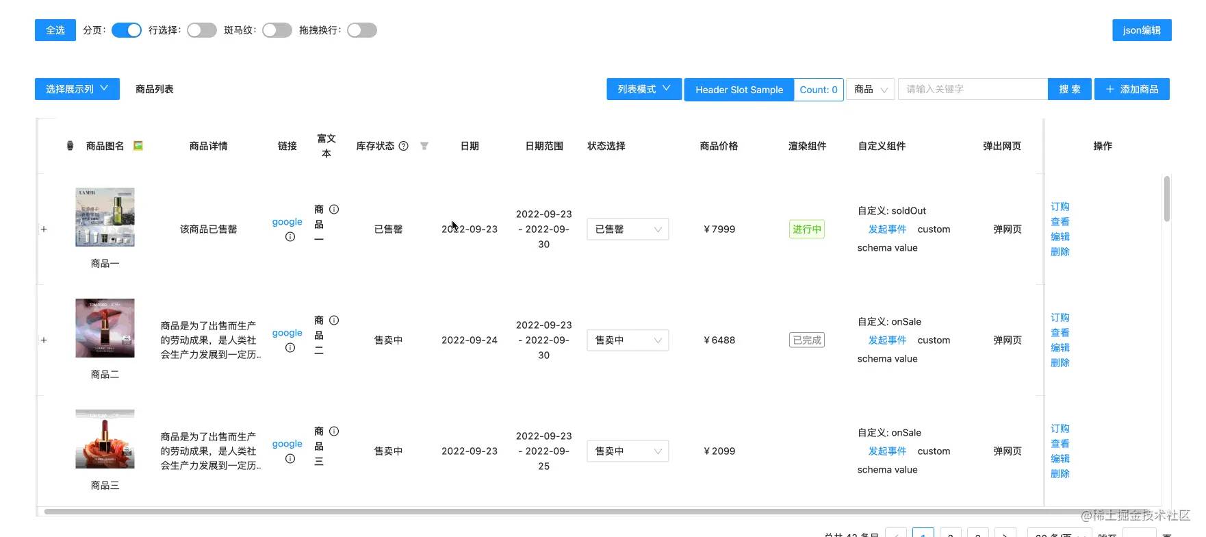Click the help icon beside 库存状态
This screenshot has width=1206, height=537.
click(404, 146)
